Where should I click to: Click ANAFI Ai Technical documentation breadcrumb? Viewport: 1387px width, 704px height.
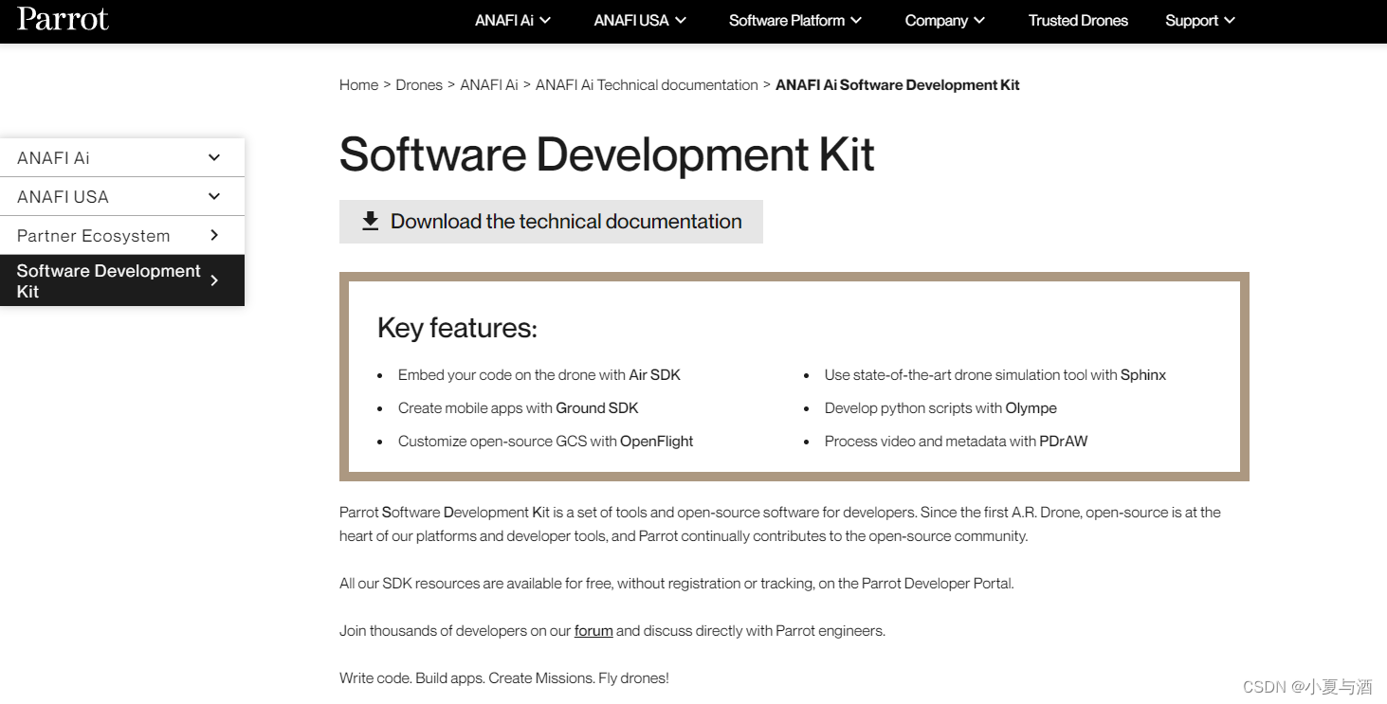647,85
